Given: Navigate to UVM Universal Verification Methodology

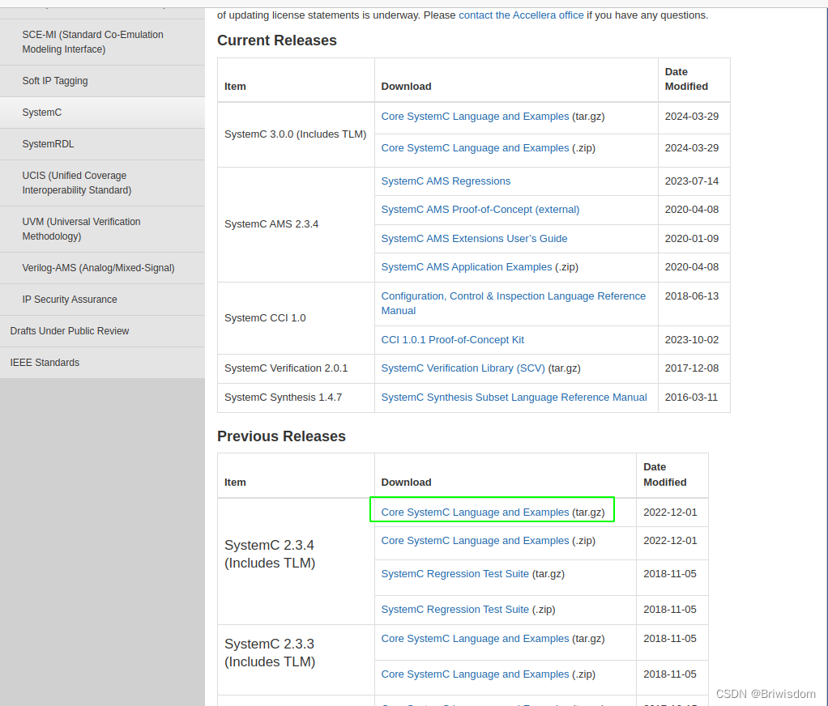Looking at the screenshot, I should [x=81, y=229].
